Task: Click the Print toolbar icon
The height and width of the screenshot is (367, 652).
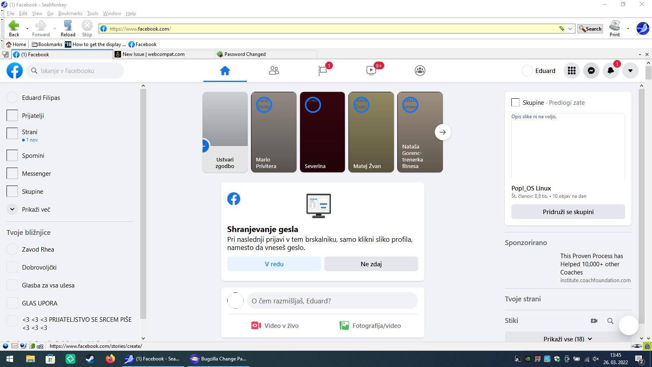Action: point(615,26)
